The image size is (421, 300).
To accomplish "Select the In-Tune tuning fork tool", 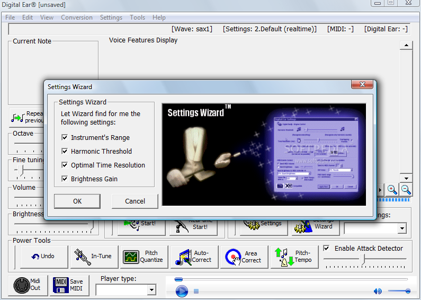I will pyautogui.click(x=94, y=257).
